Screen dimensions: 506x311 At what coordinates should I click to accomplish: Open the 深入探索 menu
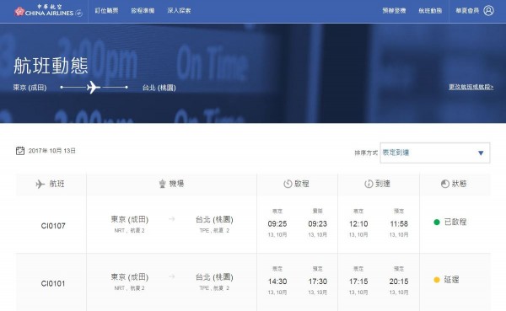pos(179,11)
